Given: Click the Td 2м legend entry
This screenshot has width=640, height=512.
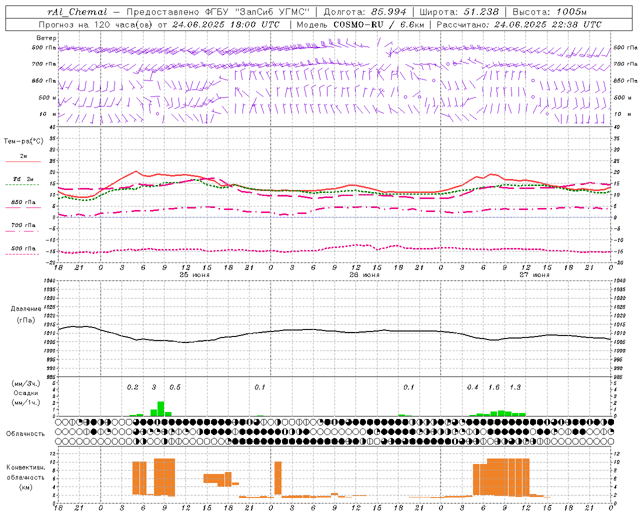Looking at the screenshot, I should click(23, 179).
